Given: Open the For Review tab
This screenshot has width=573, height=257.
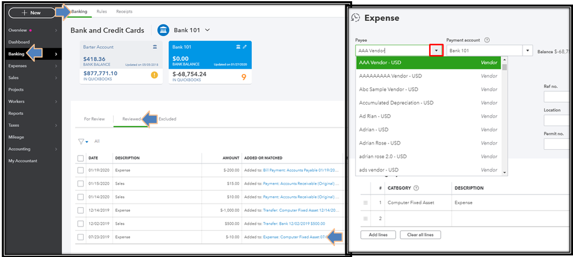Looking at the screenshot, I should (94, 119).
